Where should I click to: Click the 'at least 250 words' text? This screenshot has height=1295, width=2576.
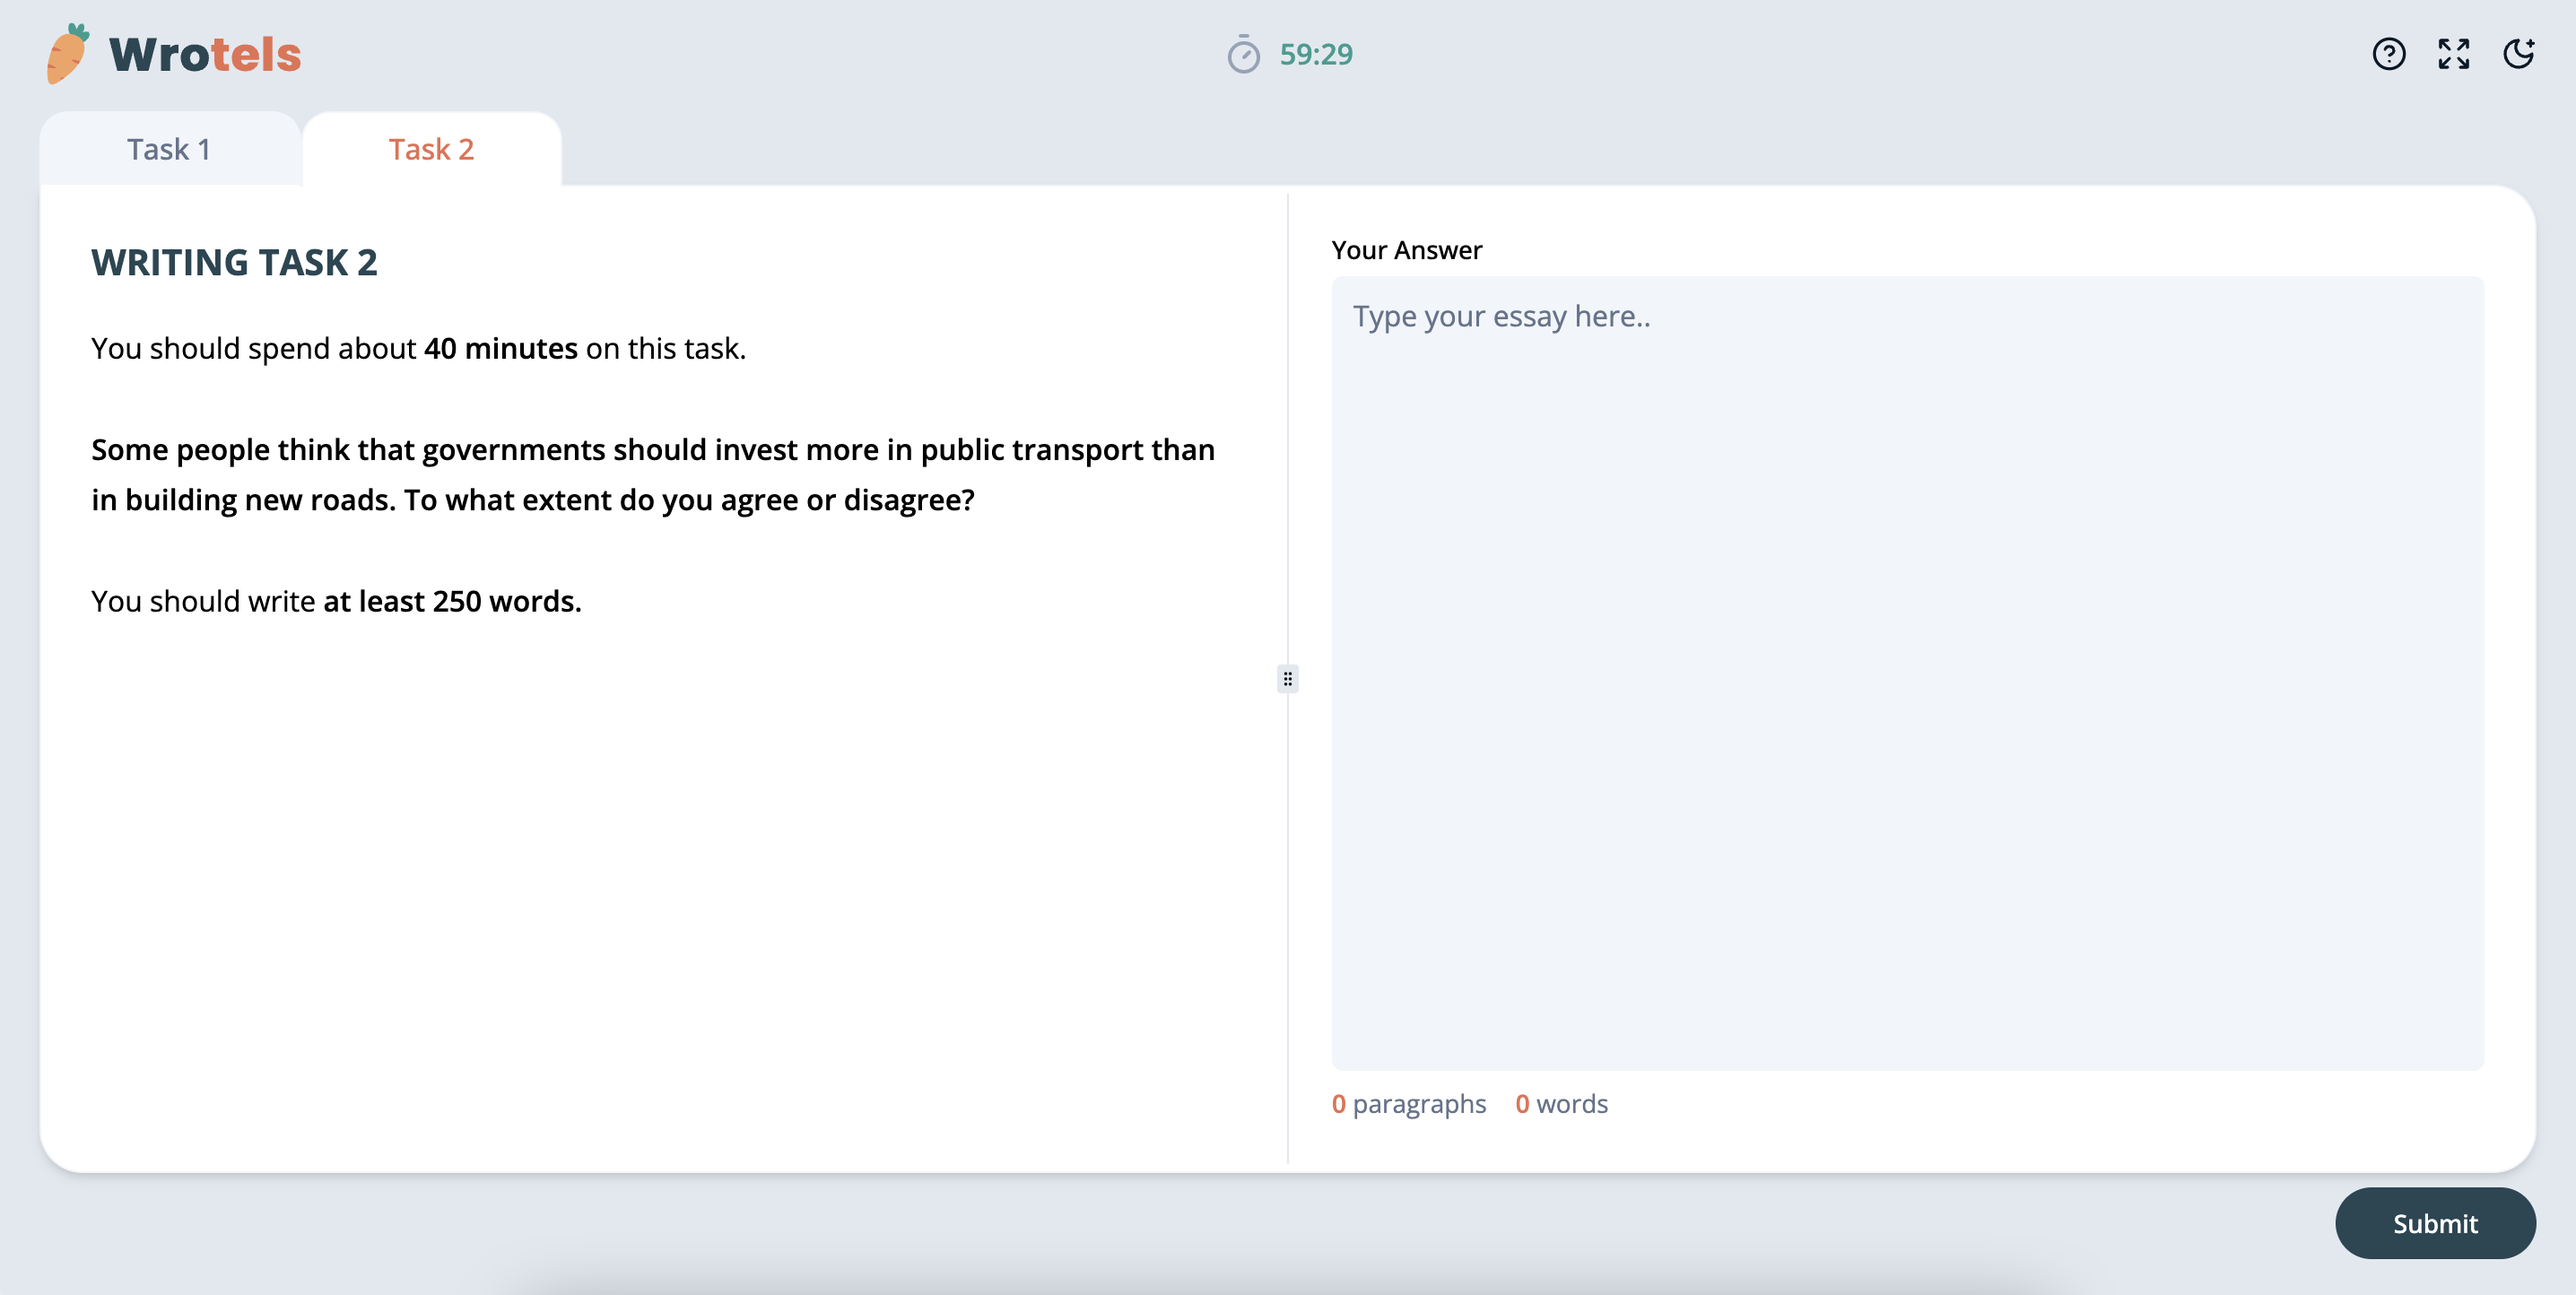[x=452, y=601]
